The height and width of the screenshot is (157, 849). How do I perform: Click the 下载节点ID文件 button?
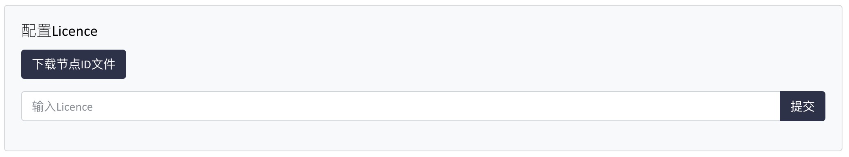(74, 64)
